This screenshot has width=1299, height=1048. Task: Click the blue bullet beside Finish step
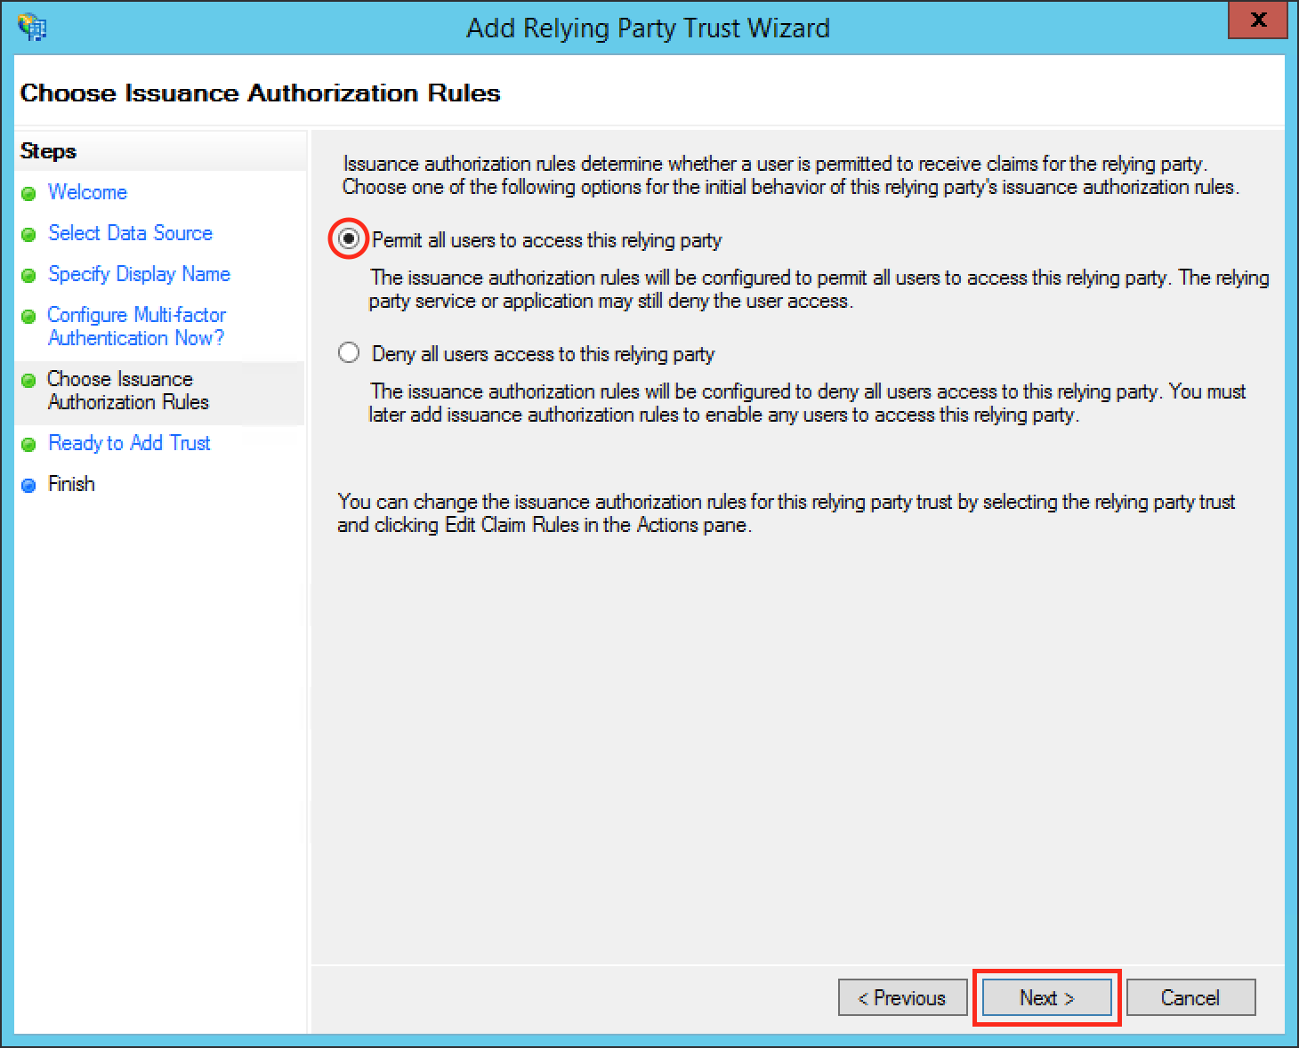pyautogui.click(x=28, y=485)
